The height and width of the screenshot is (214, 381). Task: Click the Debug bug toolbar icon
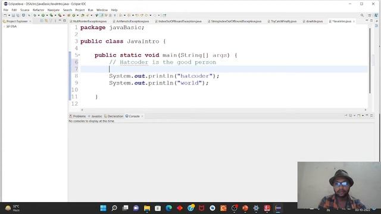35,15
